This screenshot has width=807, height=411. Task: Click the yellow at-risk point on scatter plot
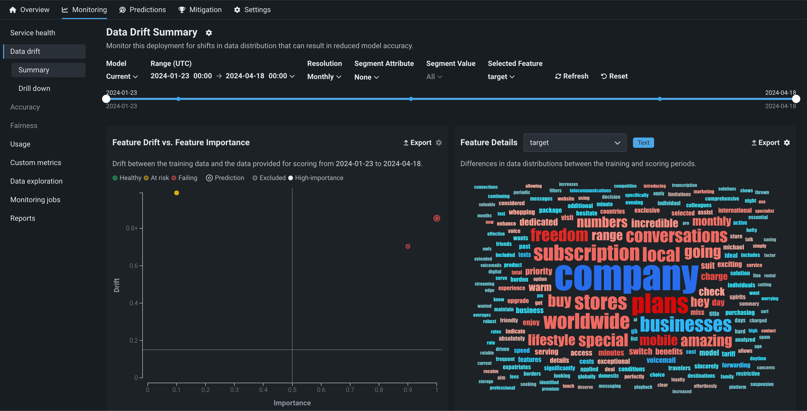click(176, 193)
